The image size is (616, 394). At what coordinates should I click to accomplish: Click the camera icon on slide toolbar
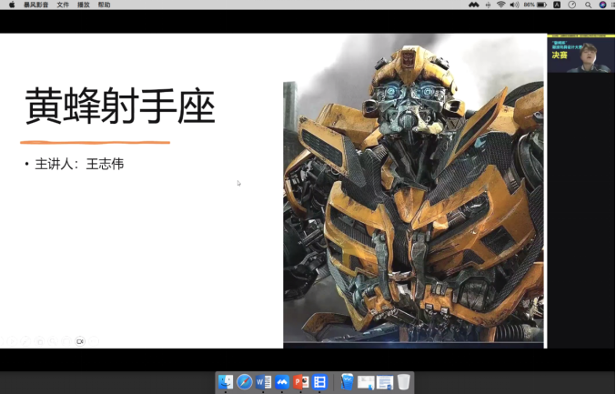tap(80, 341)
